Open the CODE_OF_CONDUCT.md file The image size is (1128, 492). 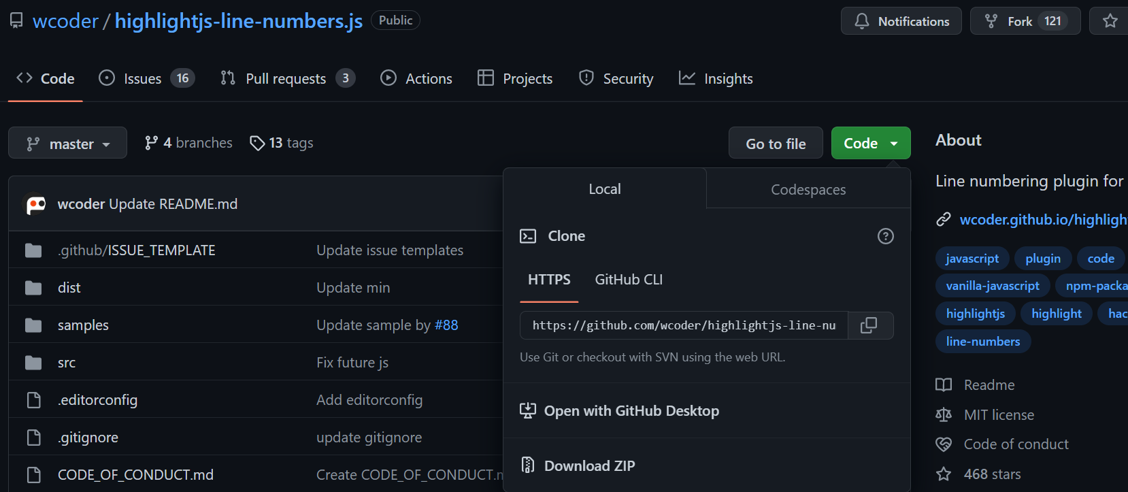click(x=135, y=475)
